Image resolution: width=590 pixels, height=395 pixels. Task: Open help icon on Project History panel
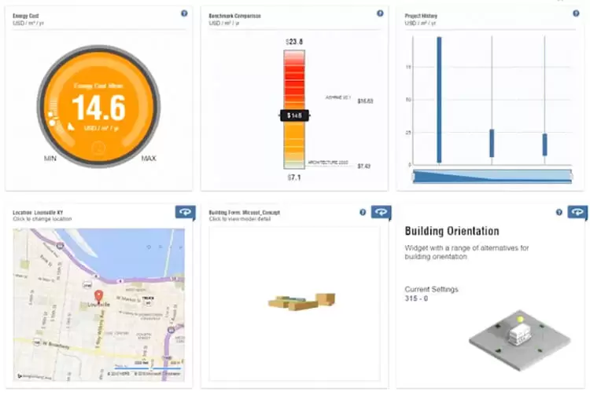click(576, 13)
